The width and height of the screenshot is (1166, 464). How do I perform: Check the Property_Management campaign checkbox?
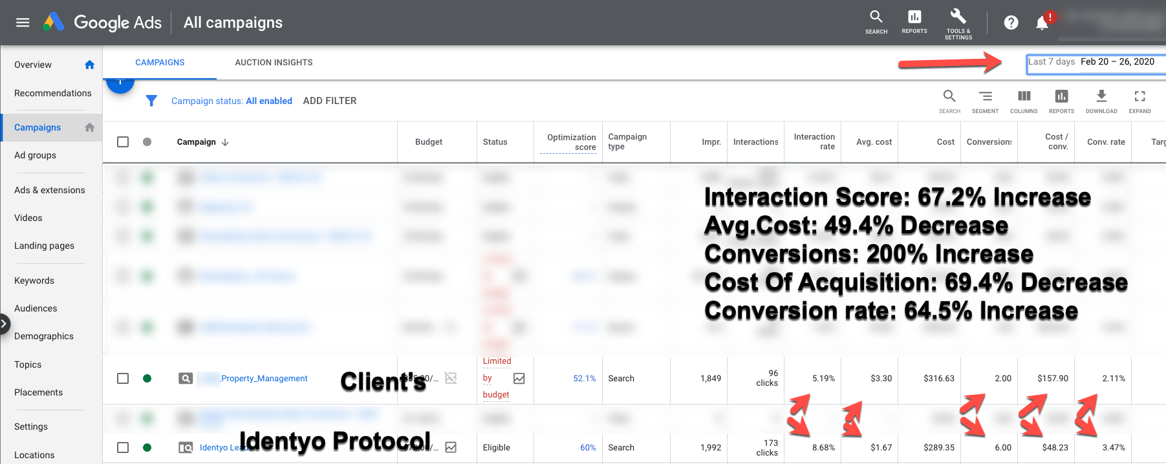pyautogui.click(x=123, y=378)
